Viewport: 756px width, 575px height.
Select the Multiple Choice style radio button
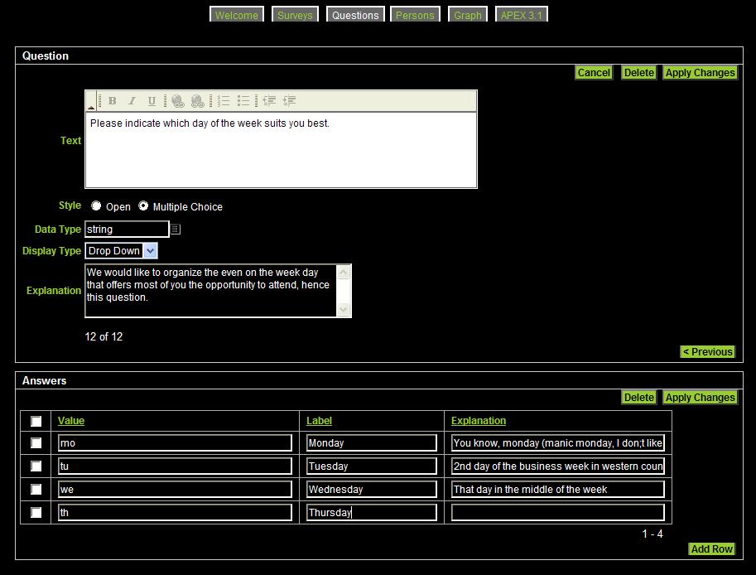pyautogui.click(x=143, y=206)
